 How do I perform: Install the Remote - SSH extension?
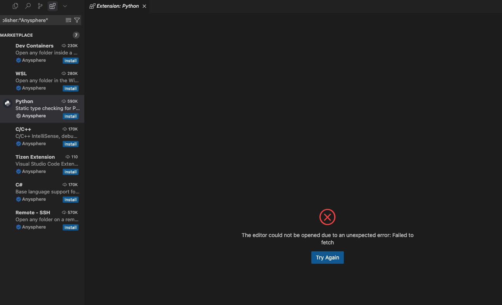click(70, 227)
